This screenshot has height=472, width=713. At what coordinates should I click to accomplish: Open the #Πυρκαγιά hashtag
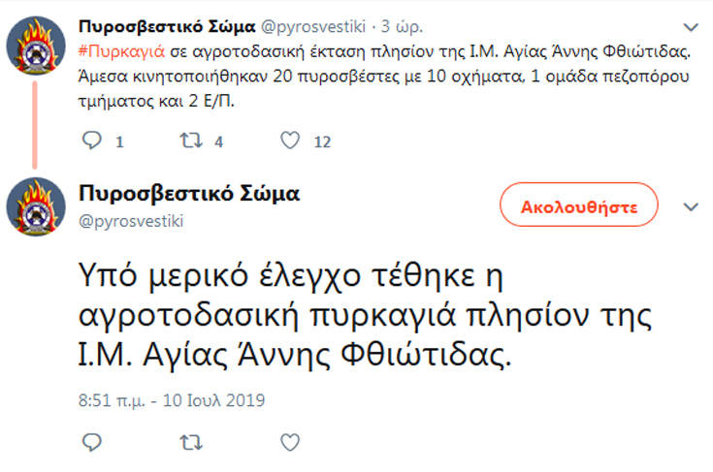tap(121, 51)
